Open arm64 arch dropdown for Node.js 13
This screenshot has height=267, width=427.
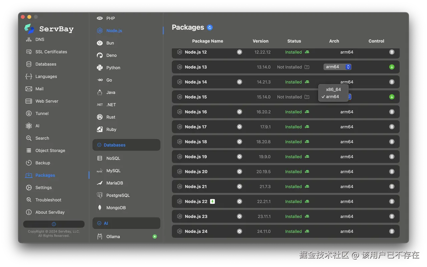pyautogui.click(x=337, y=67)
